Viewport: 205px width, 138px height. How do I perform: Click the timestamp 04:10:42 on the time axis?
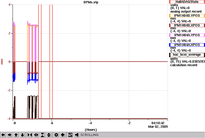(158, 123)
